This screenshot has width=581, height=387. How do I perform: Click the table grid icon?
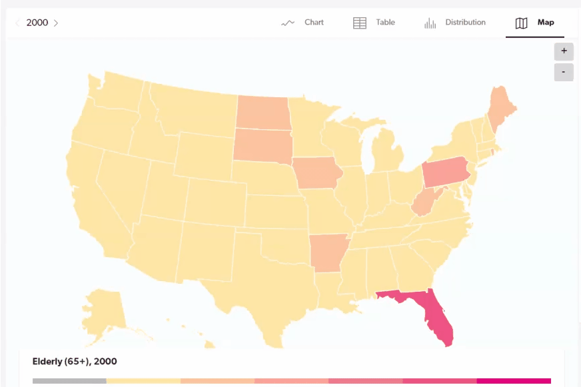coord(359,23)
